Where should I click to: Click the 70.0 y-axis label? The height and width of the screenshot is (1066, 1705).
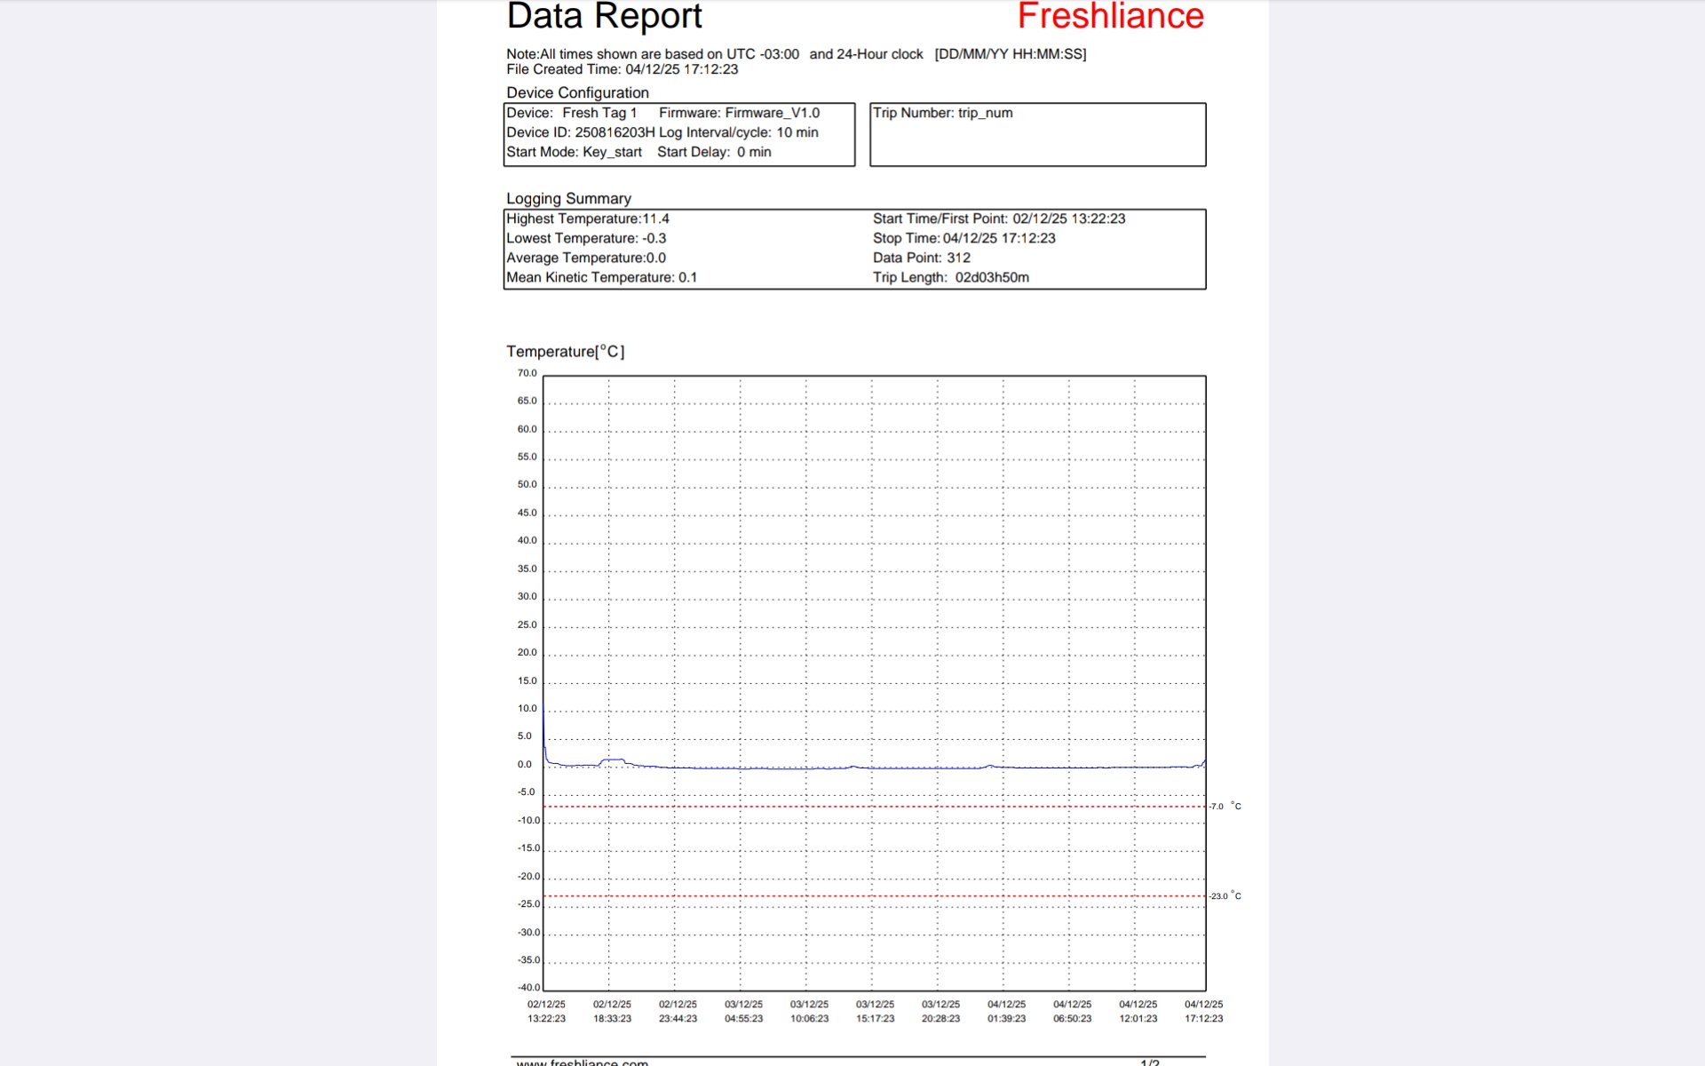(527, 373)
